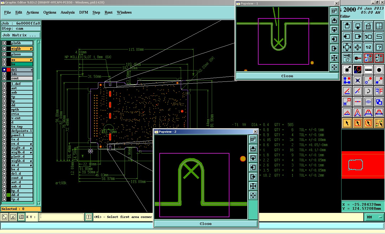
Task: Click the pan right icon in right toolbar
Action: click(x=358, y=37)
